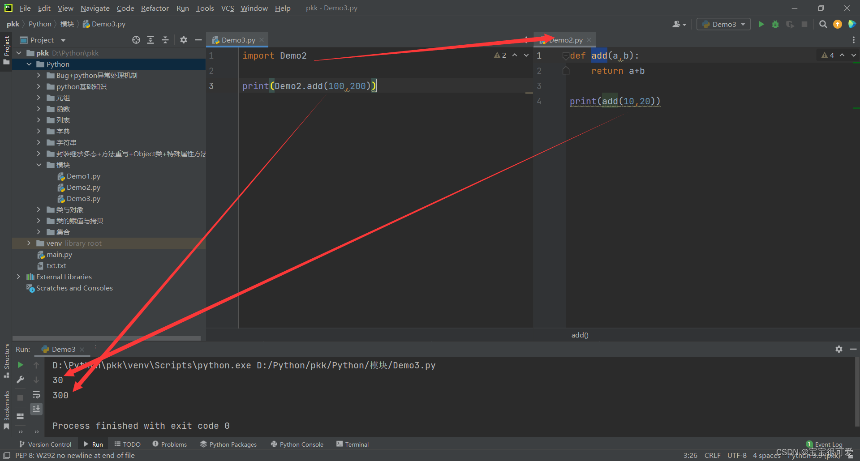Hide the Project panel minus icon
Image resolution: width=860 pixels, height=461 pixels.
(198, 40)
